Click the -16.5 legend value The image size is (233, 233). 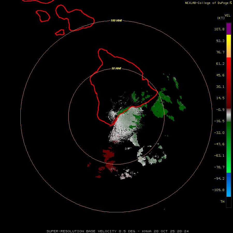tap(219, 121)
